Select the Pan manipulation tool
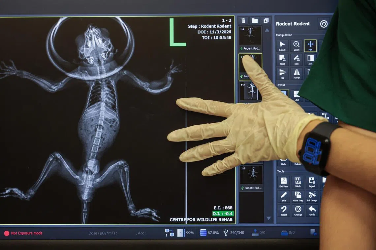Viewport: 376px width, 250px height. point(310,46)
